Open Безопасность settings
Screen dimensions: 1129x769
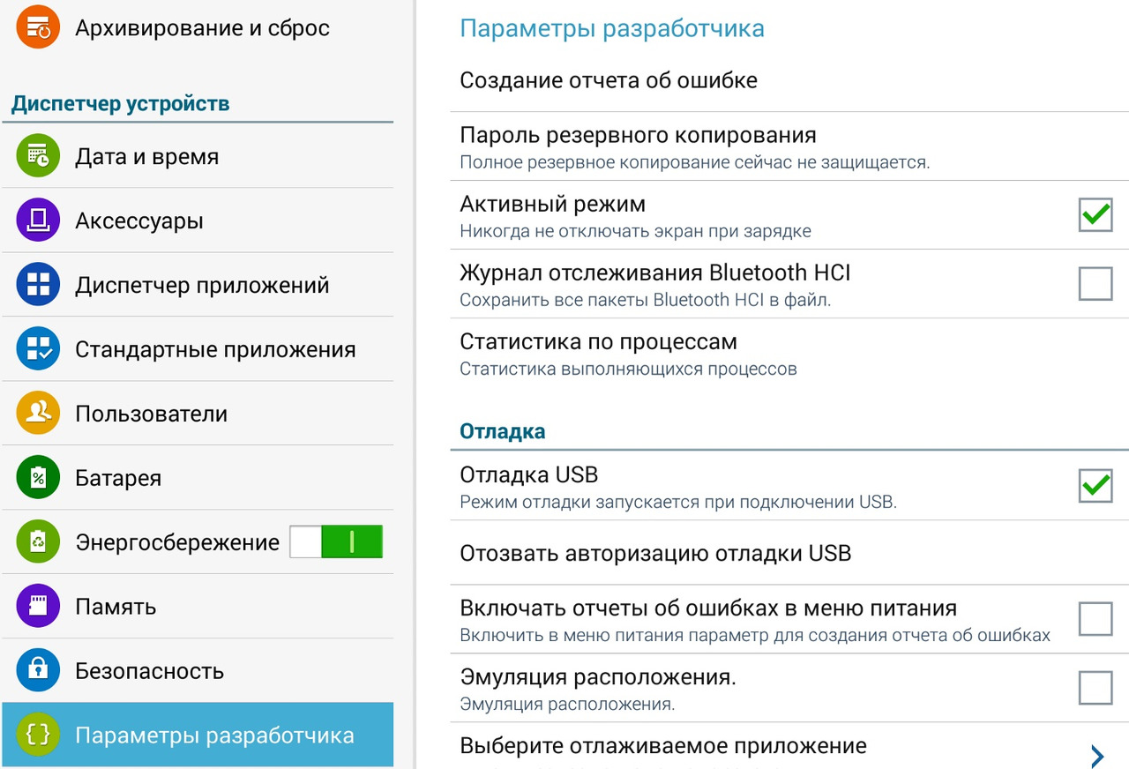(x=198, y=671)
